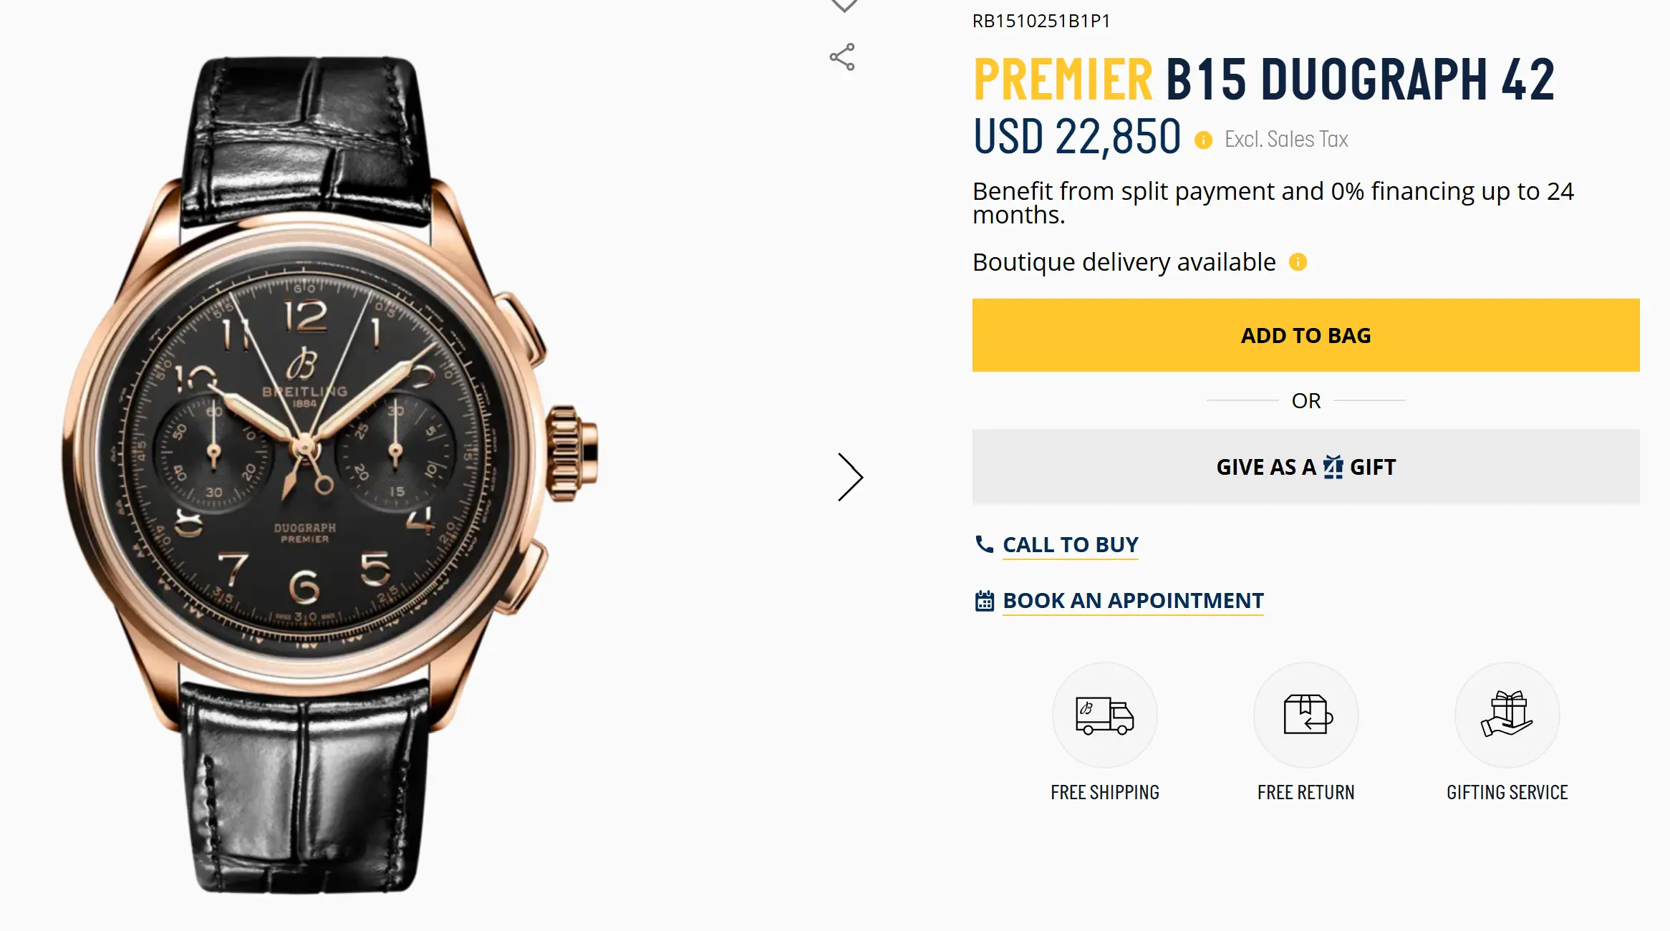Click the Free Return box icon
The image size is (1670, 931).
point(1306,715)
